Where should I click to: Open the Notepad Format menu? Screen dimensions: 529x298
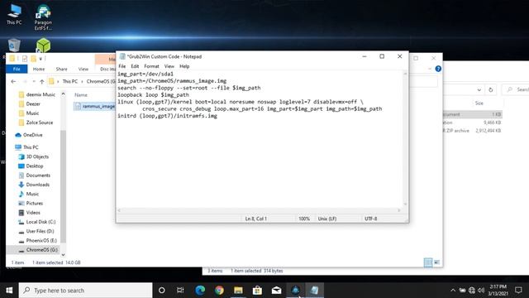pos(151,66)
